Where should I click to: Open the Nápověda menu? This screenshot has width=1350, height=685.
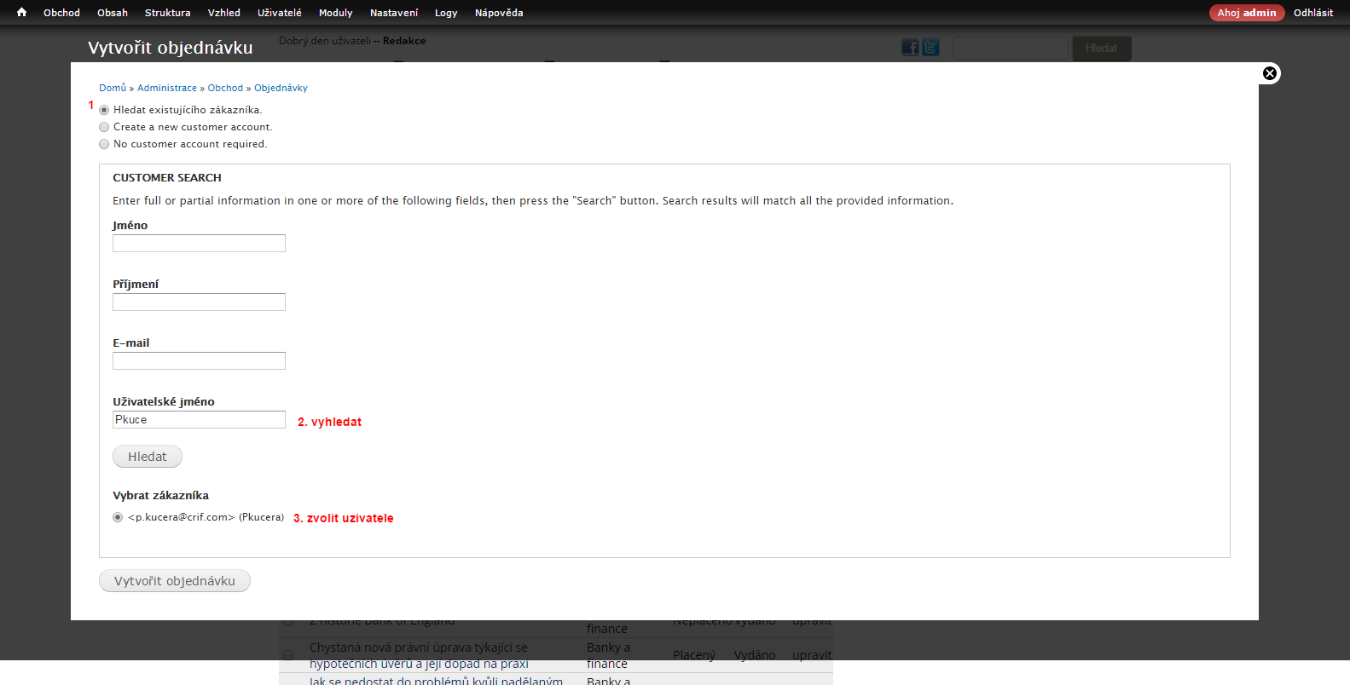point(499,13)
